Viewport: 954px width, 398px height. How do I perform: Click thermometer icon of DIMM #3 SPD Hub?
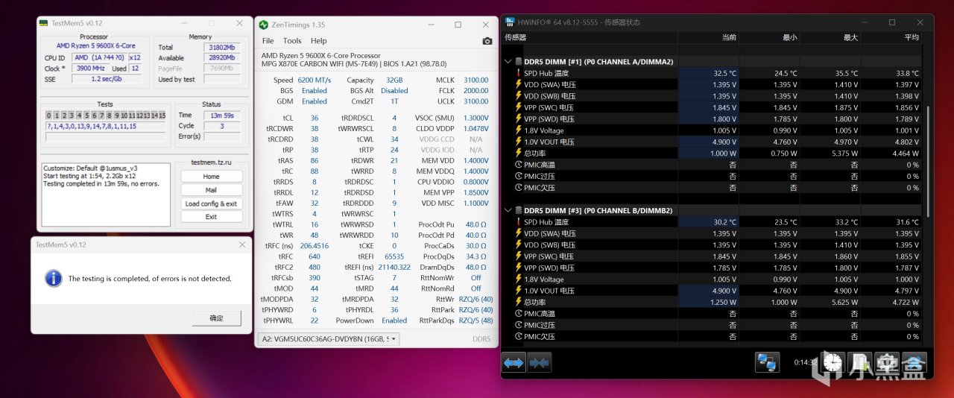click(x=518, y=222)
